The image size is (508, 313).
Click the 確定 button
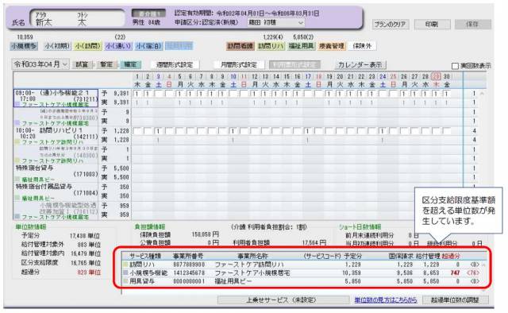point(130,64)
